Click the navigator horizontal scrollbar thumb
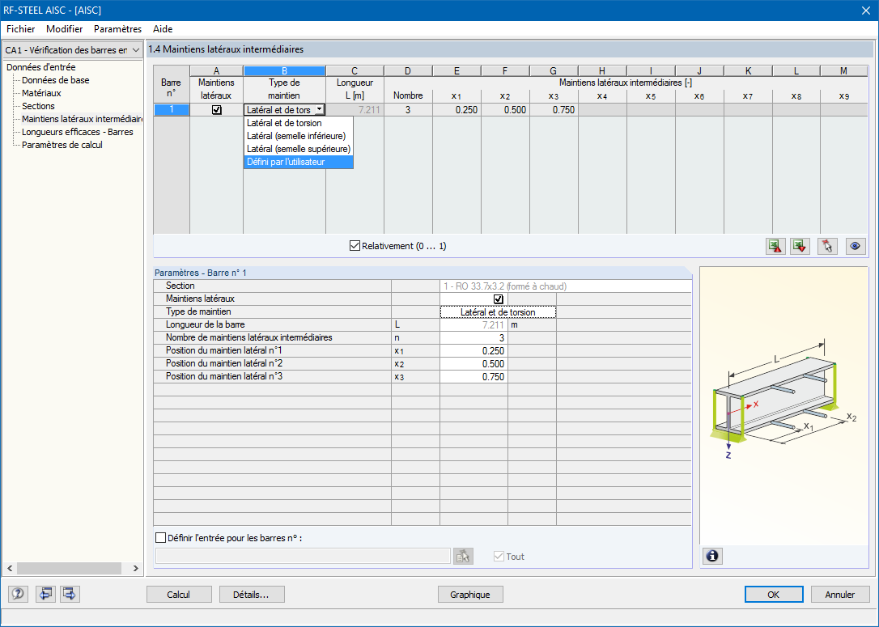Image resolution: width=879 pixels, height=627 pixels. 69,568
